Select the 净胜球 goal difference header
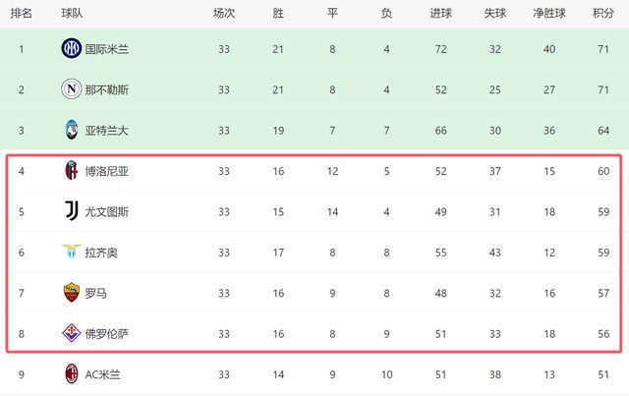 click(x=546, y=14)
